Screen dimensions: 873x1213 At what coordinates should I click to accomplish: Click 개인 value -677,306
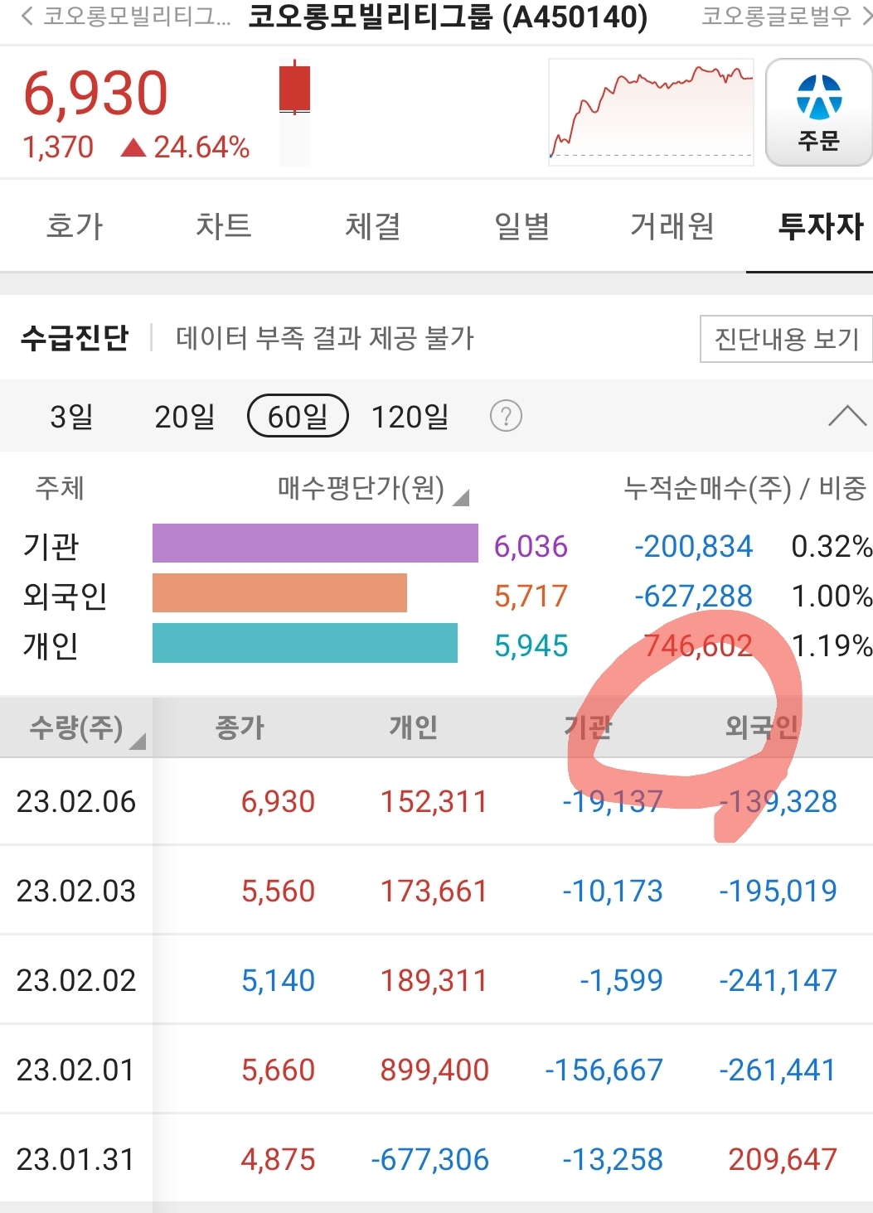(429, 1160)
